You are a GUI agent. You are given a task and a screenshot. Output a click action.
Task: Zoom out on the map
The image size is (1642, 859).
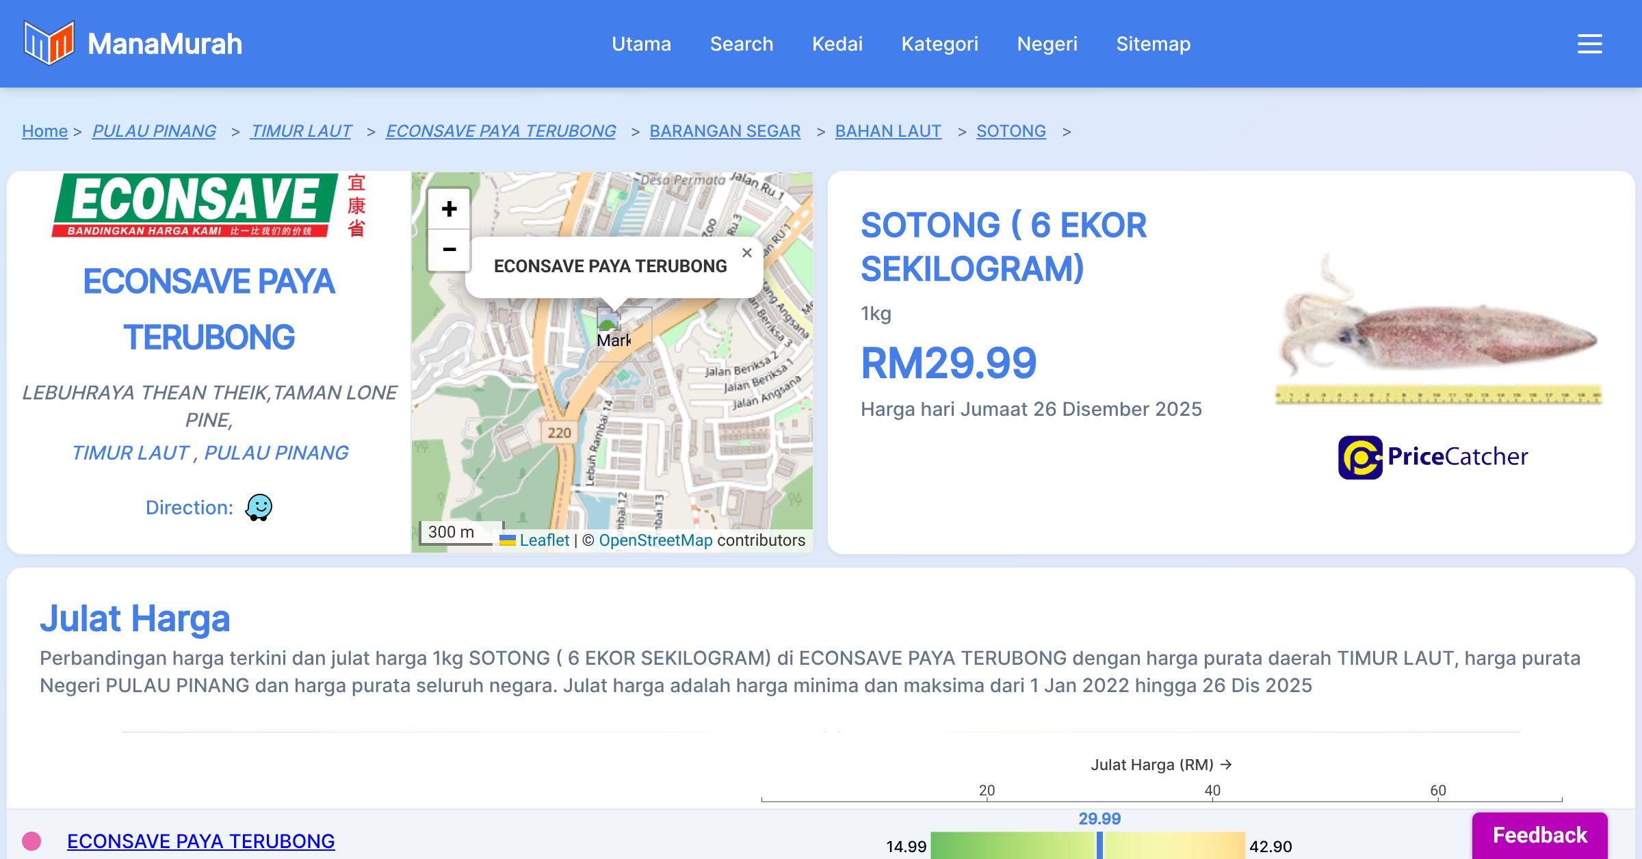pos(449,250)
